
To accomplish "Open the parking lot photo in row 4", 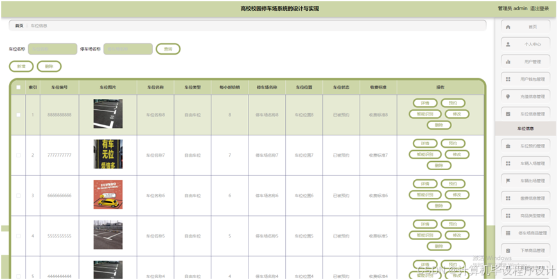I will (x=108, y=235).
